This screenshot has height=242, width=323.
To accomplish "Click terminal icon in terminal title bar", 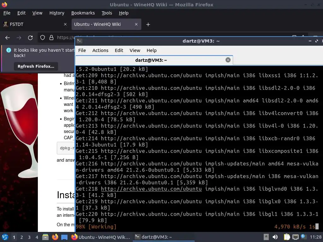I will click(x=79, y=41).
